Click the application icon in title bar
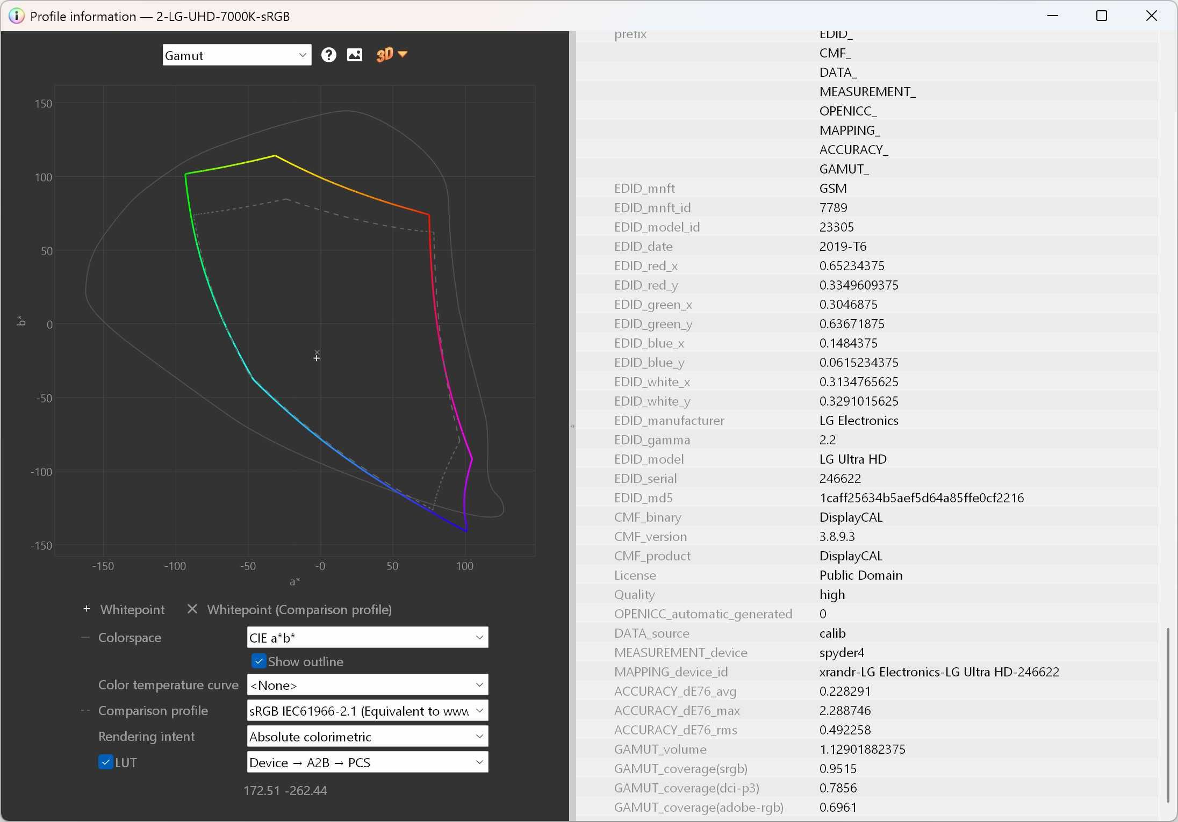 coord(16,16)
